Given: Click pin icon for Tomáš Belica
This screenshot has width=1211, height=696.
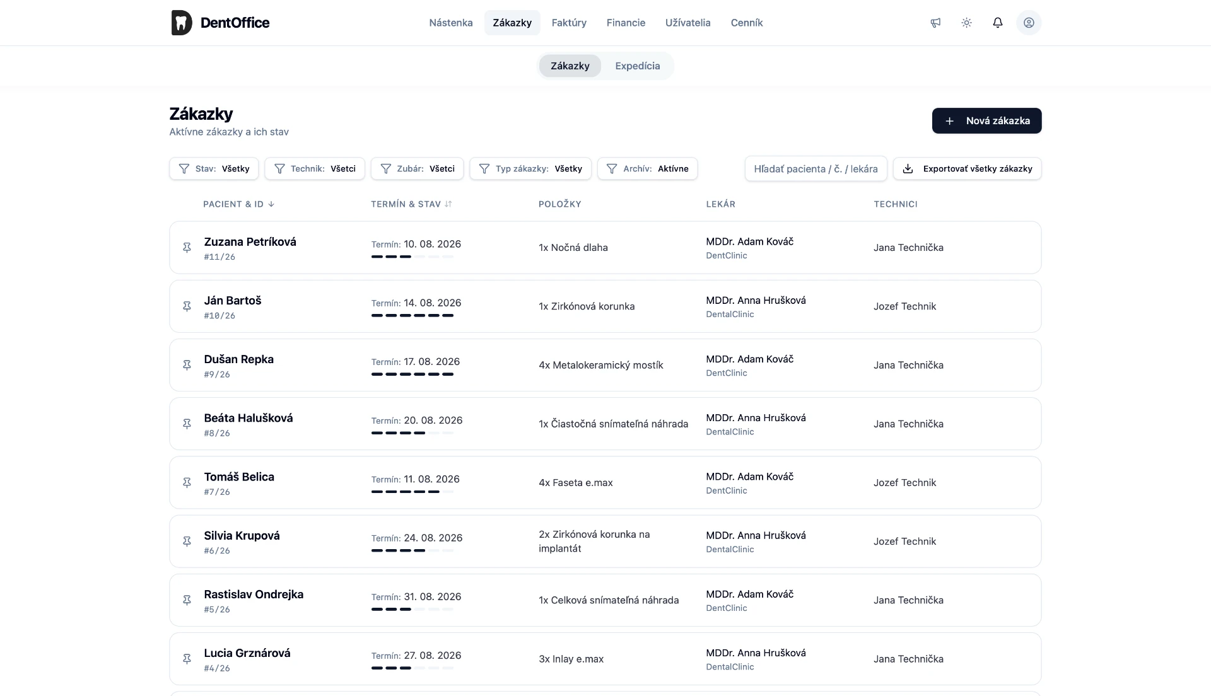Looking at the screenshot, I should tap(187, 483).
